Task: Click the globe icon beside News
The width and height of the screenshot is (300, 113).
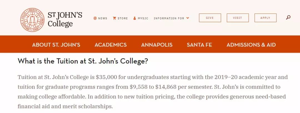Action: [95, 18]
